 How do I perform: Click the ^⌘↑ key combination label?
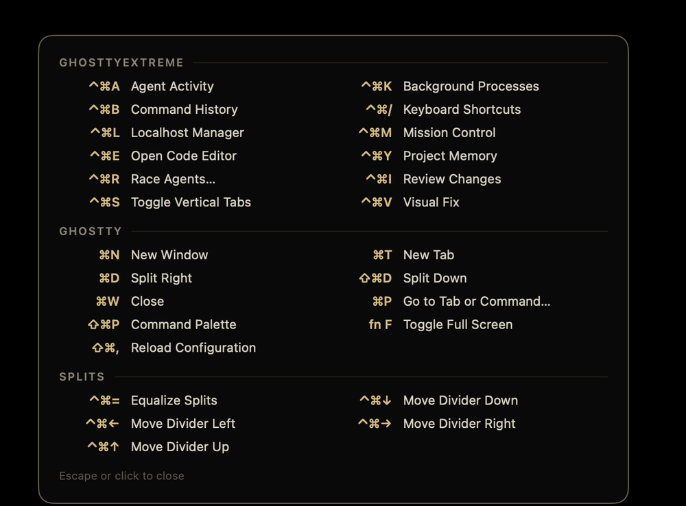[x=104, y=447]
